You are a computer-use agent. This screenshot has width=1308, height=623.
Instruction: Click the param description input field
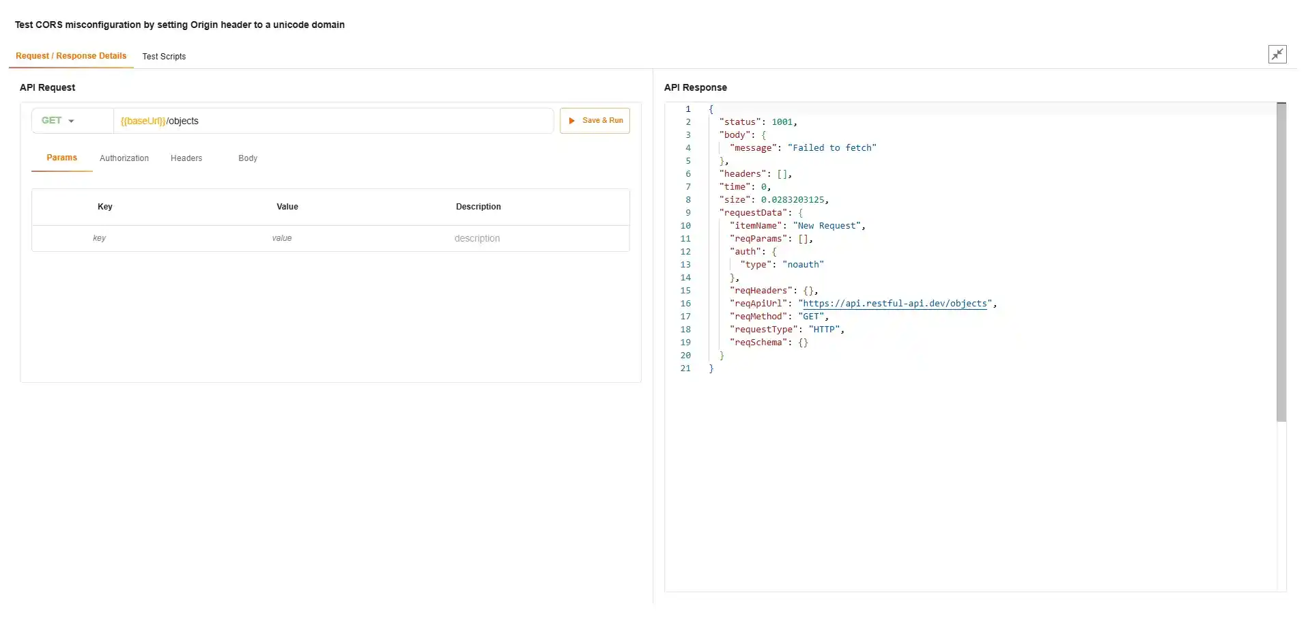pyautogui.click(x=477, y=238)
